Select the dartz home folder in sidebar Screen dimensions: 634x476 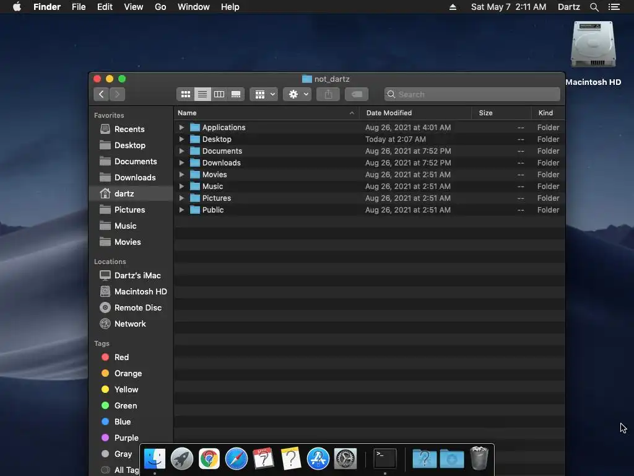tap(131, 193)
